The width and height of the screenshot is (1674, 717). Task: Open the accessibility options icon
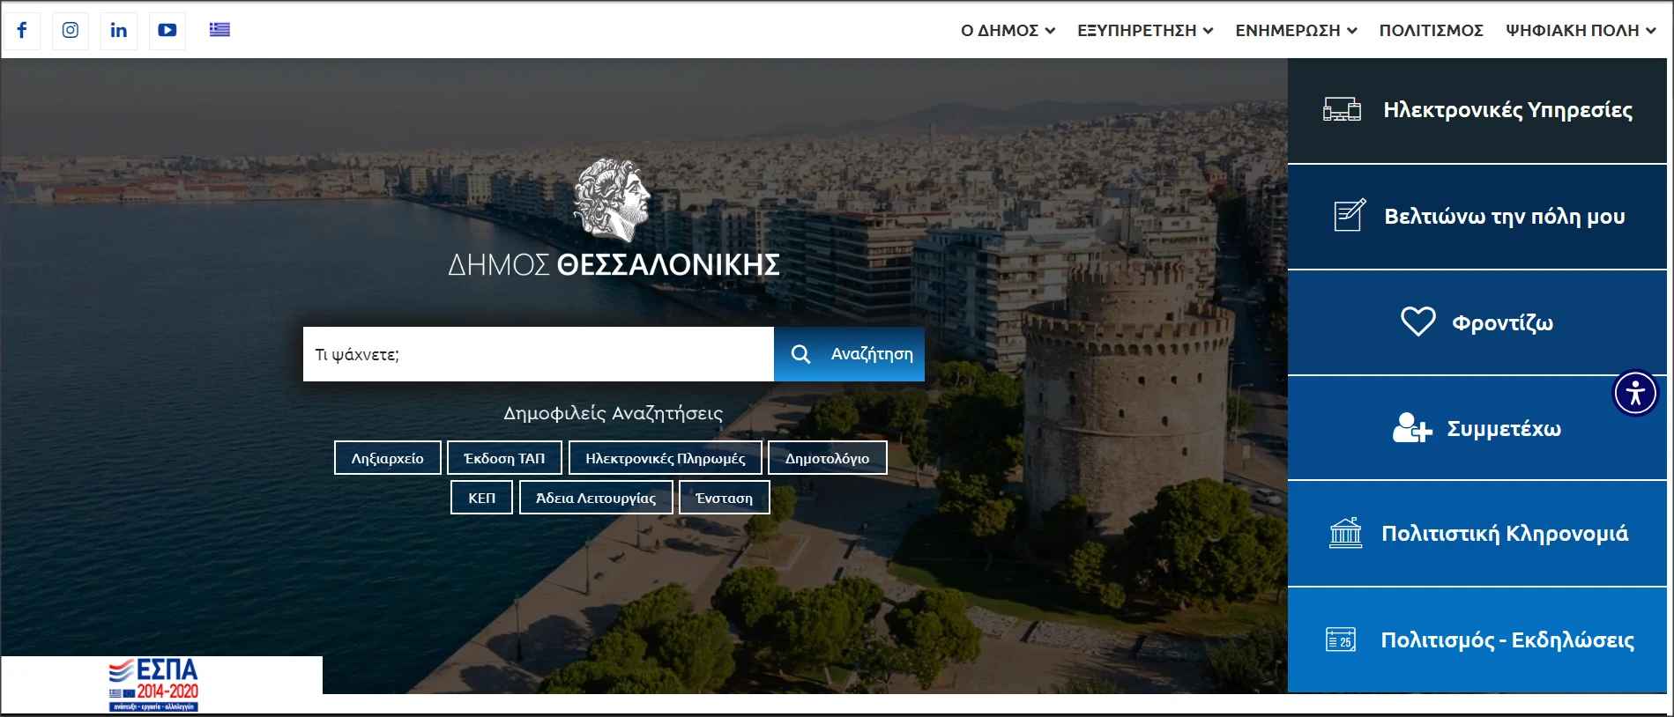click(1635, 393)
